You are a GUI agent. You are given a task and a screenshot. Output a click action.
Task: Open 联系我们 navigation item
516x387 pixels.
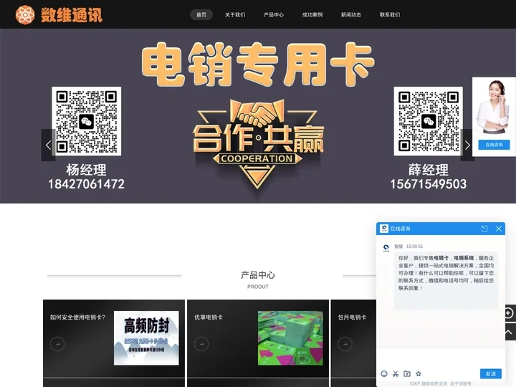tap(390, 15)
